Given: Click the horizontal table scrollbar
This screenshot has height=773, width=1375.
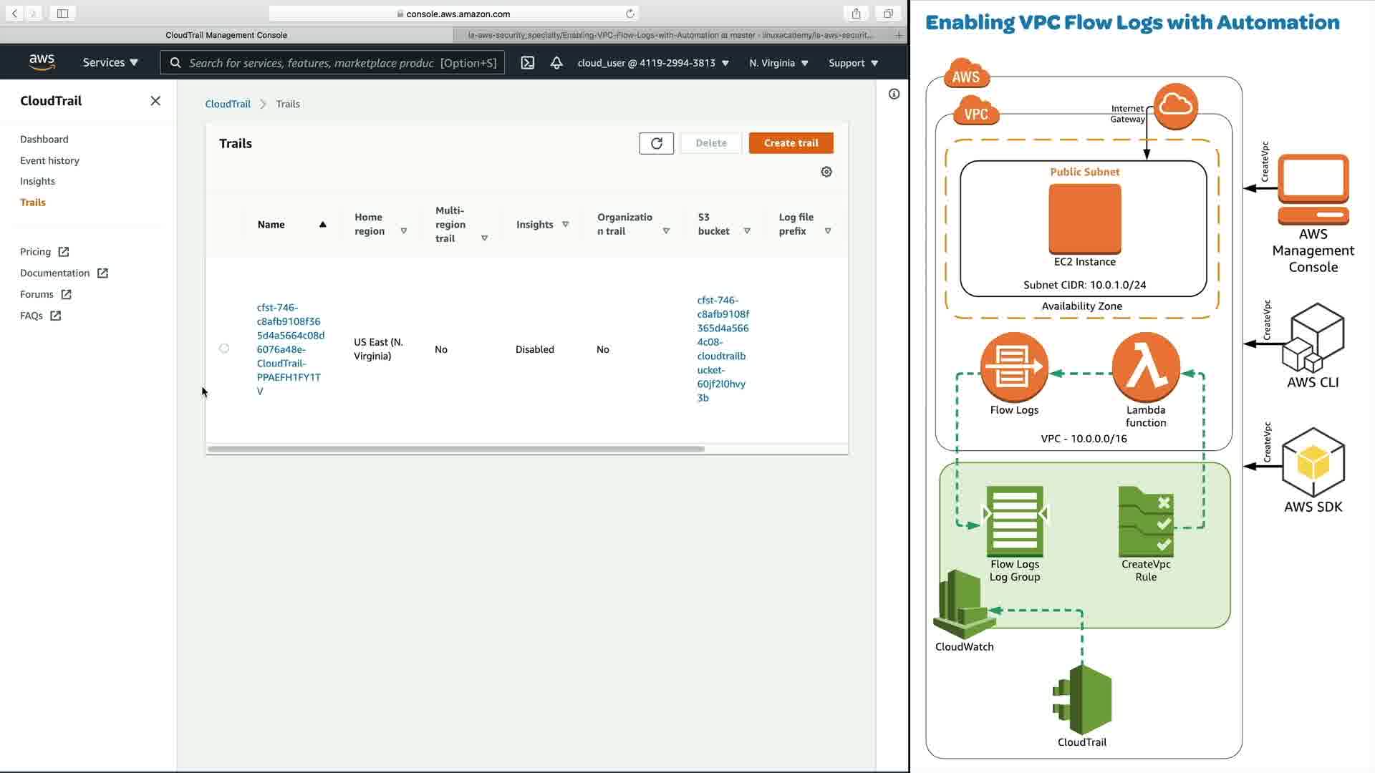Looking at the screenshot, I should [455, 449].
